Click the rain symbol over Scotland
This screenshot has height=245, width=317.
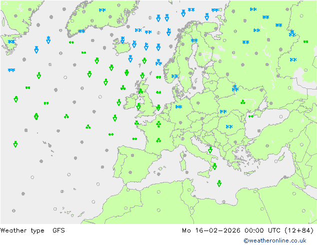pos(140,91)
